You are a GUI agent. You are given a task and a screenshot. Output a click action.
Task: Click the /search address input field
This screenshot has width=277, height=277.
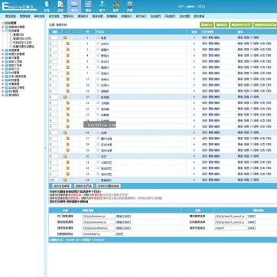coord(231,228)
